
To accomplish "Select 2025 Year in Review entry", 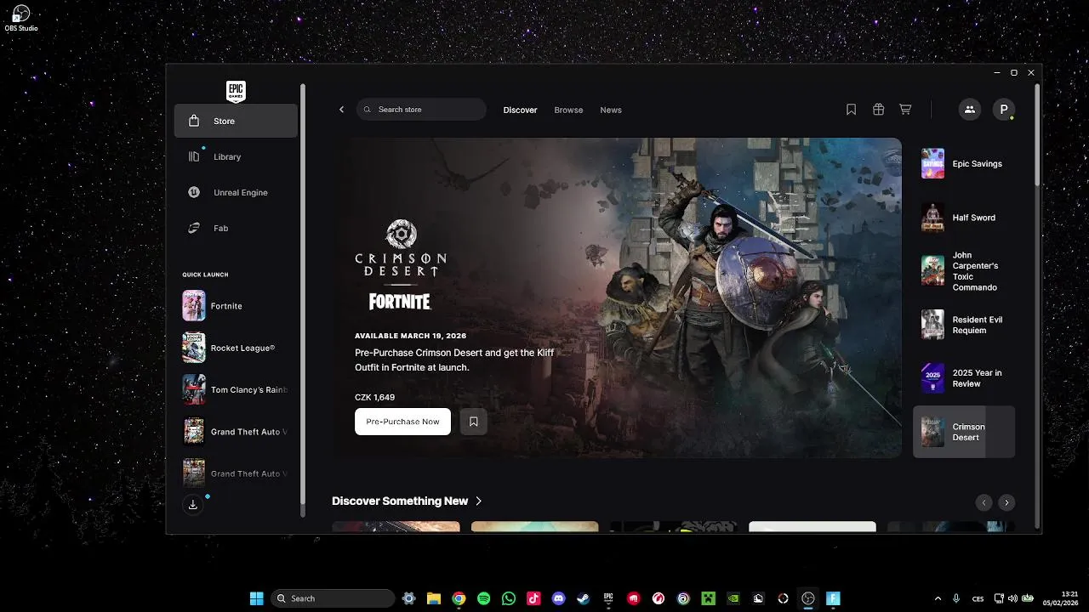I will pos(964,378).
